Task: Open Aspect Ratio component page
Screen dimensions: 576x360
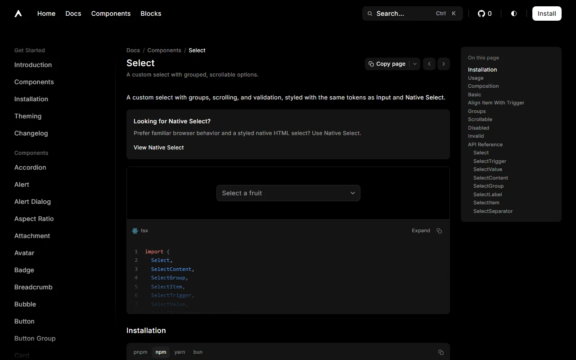Action: pyautogui.click(x=34, y=219)
